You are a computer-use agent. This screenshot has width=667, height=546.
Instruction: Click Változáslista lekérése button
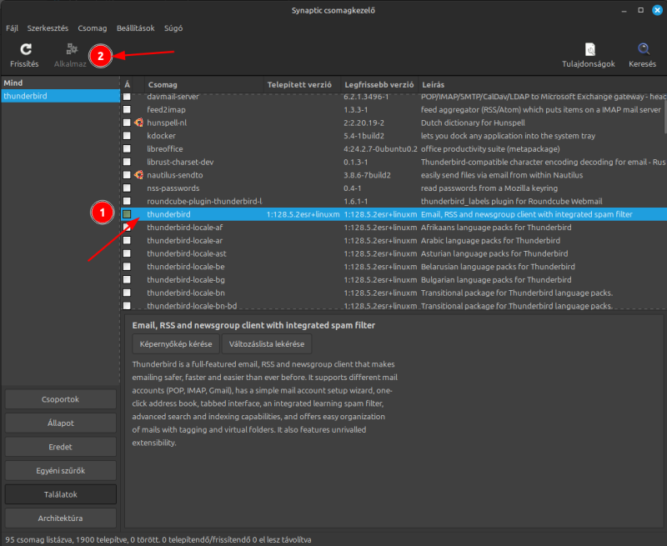click(267, 344)
